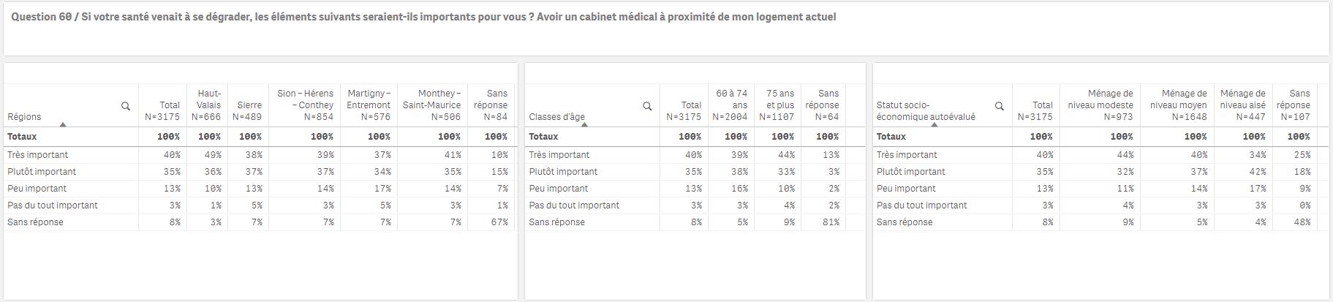Select the Haut-Valais N=666 column header
Image resolution: width=1333 pixels, height=302 pixels.
(207, 105)
